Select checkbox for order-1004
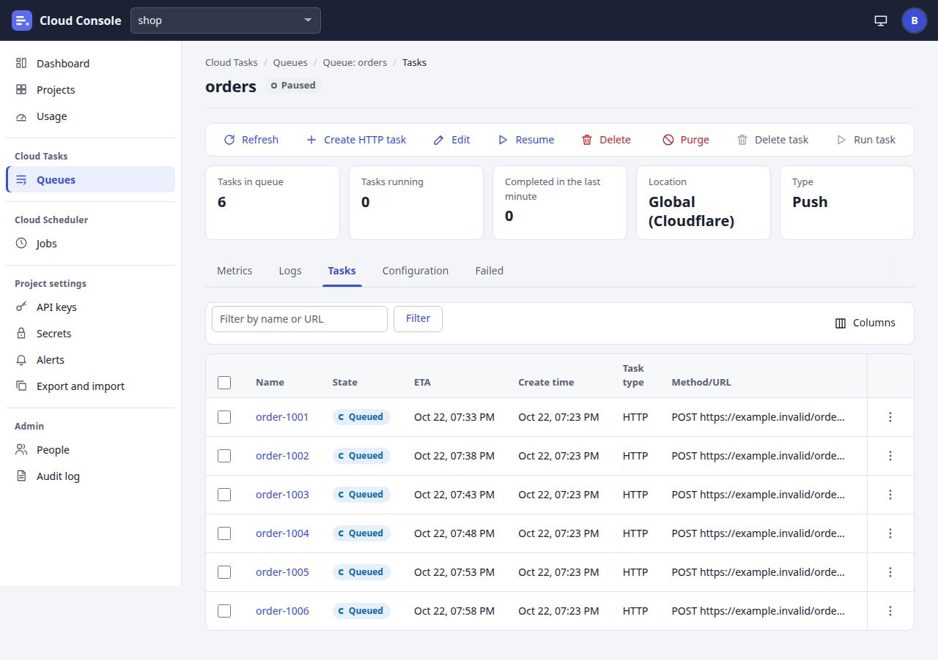Viewport: 938px width, 660px height. tap(224, 533)
